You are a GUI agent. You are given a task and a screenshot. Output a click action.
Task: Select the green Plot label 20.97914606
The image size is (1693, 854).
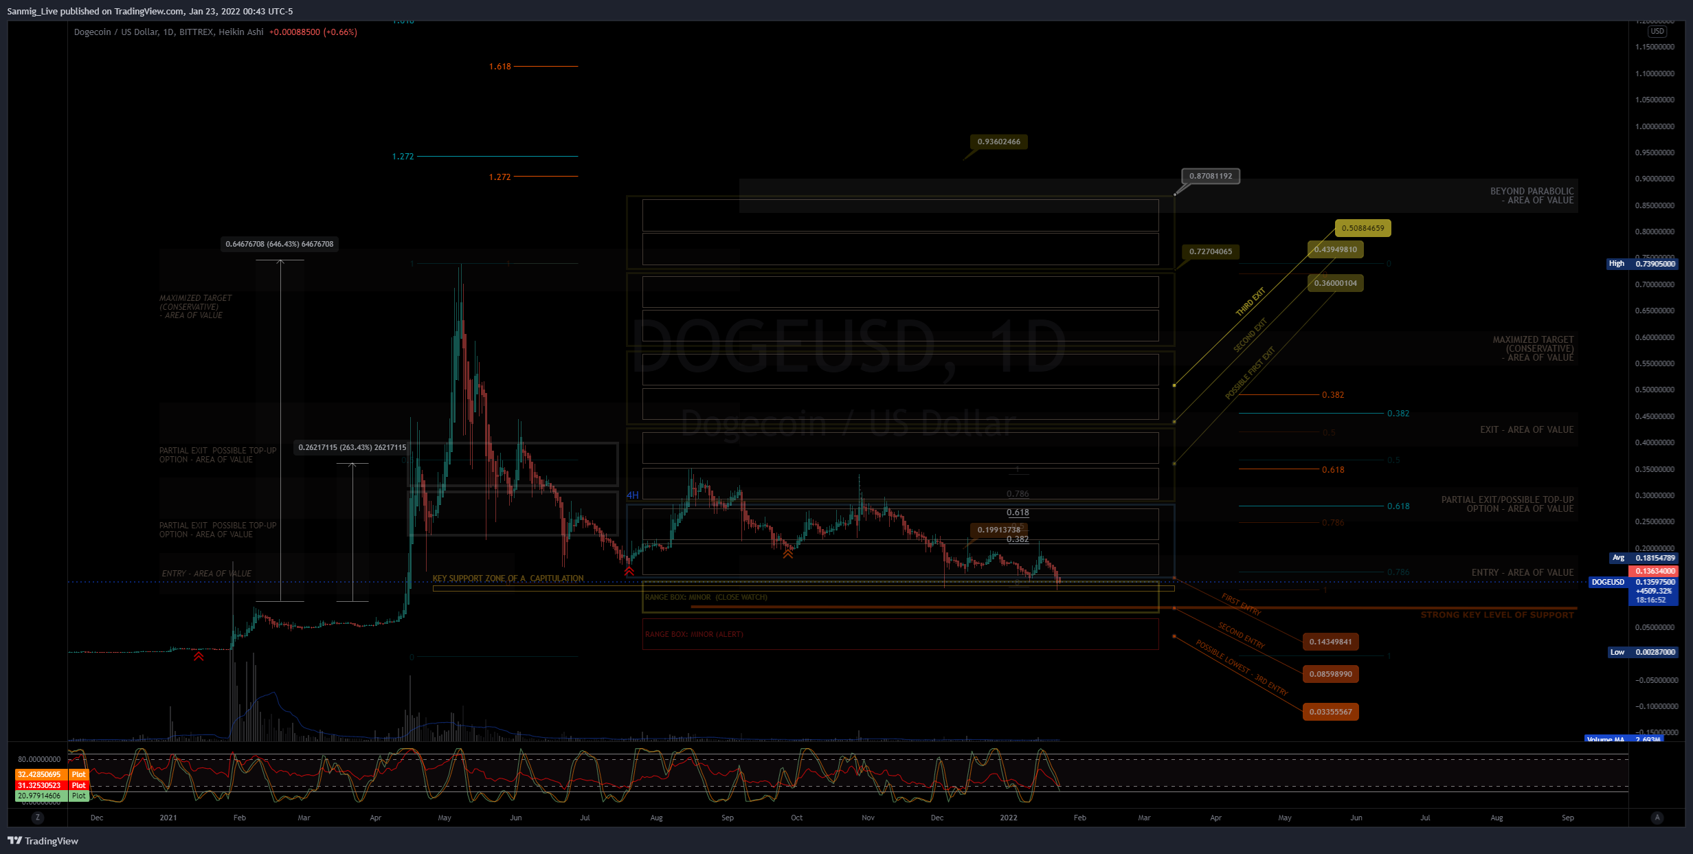click(52, 796)
